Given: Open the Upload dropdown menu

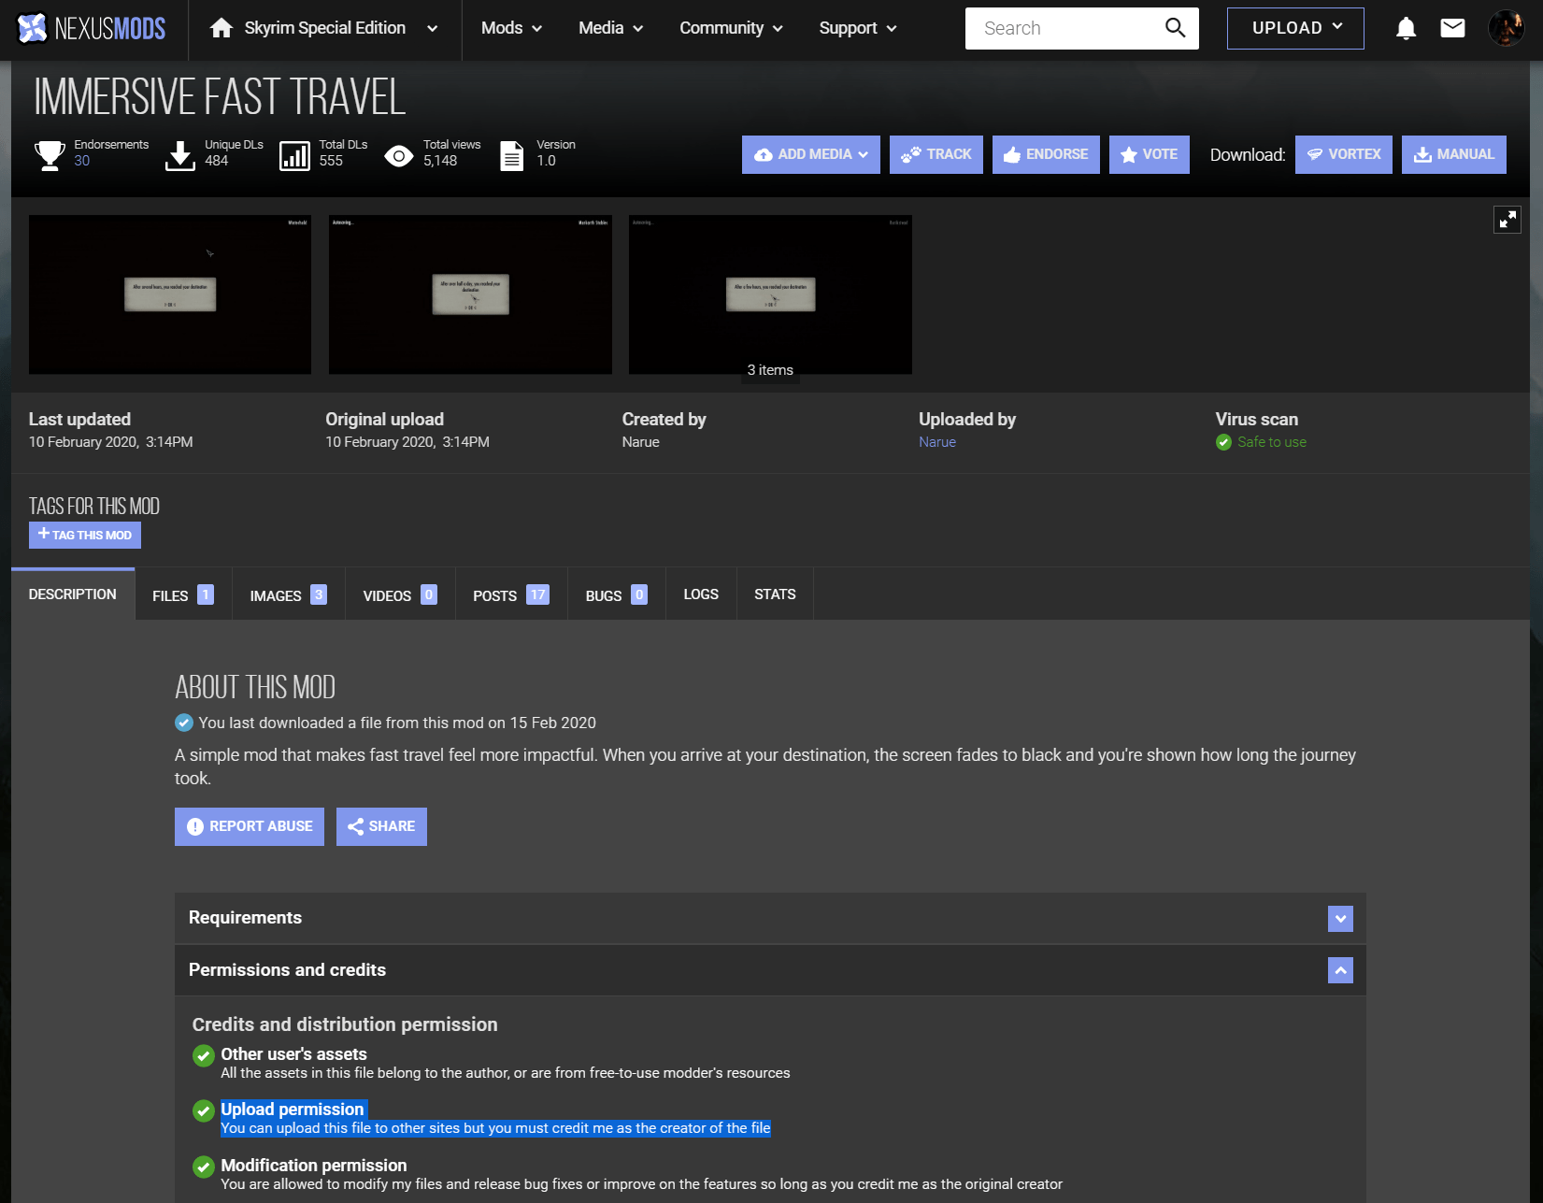Looking at the screenshot, I should pos(1294,28).
